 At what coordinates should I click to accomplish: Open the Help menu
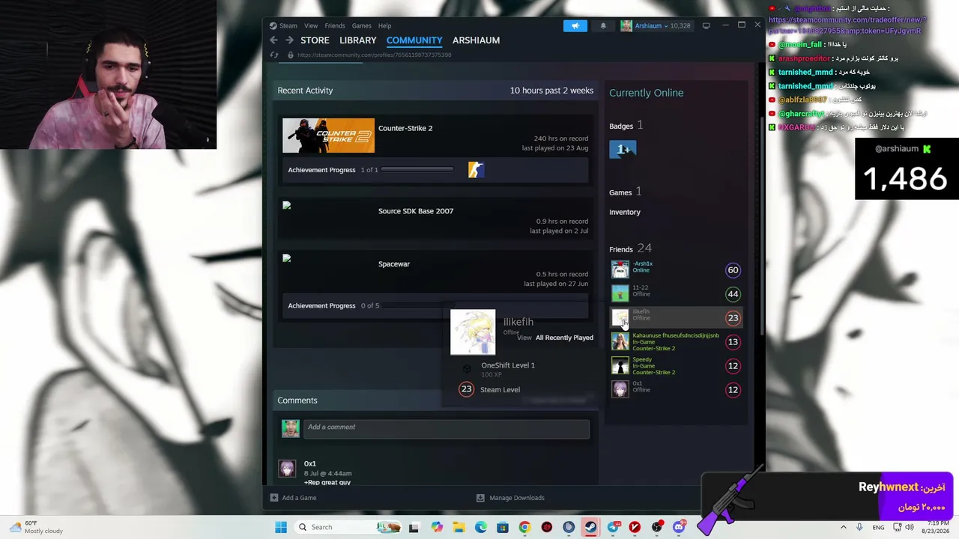[x=384, y=25]
